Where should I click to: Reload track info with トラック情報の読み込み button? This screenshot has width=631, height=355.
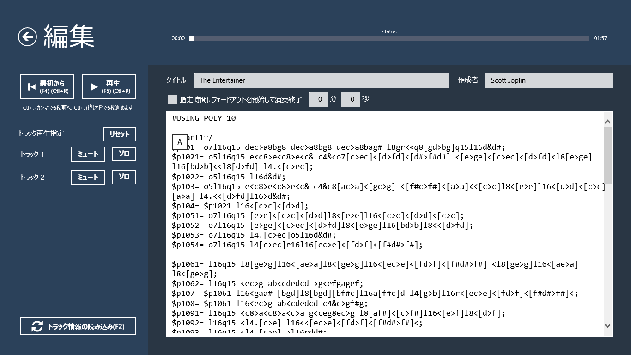coord(78,326)
